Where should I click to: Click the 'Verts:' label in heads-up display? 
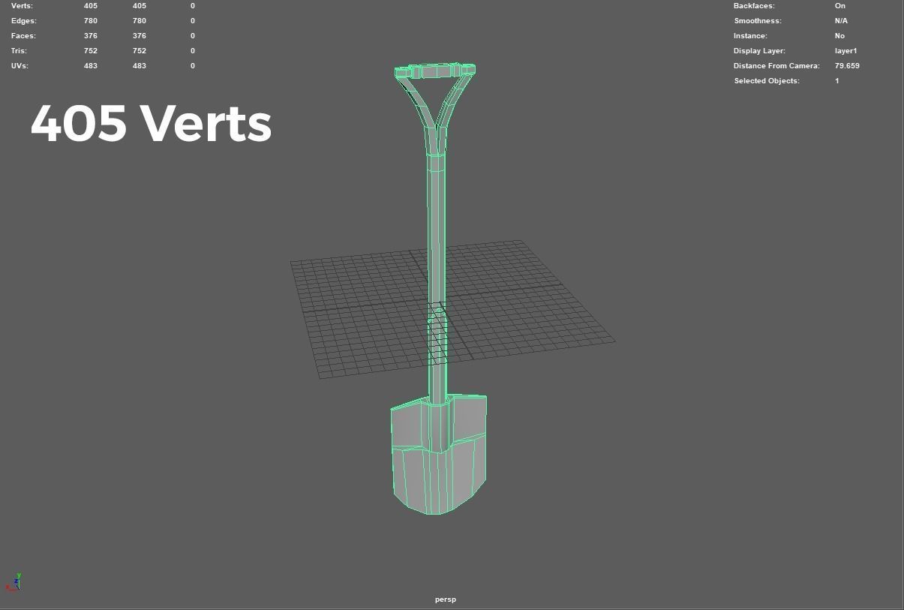coord(22,6)
